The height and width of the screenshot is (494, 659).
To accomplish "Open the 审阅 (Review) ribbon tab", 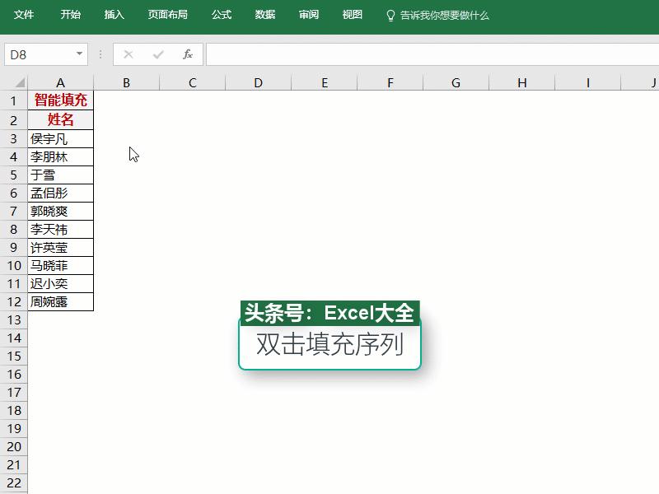I will coord(308,14).
